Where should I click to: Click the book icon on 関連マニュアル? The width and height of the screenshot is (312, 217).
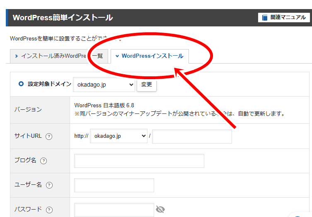point(265,18)
